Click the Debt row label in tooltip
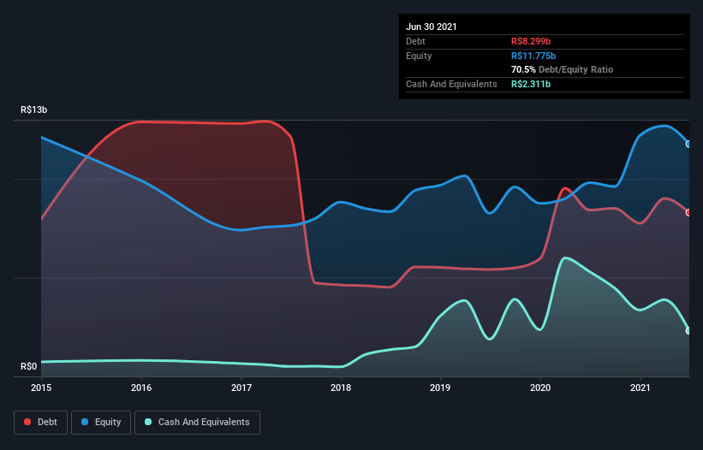 (x=415, y=41)
